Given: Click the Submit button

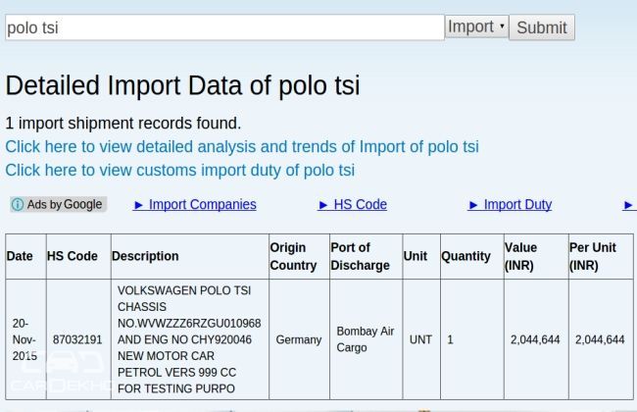Looking at the screenshot, I should (x=542, y=27).
